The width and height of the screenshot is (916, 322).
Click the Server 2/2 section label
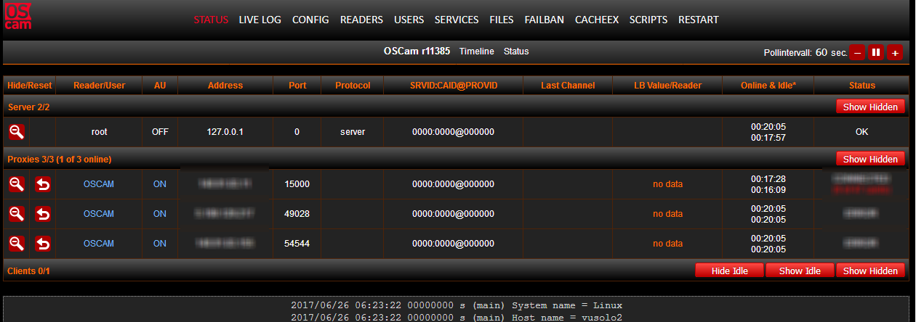pyautogui.click(x=28, y=107)
